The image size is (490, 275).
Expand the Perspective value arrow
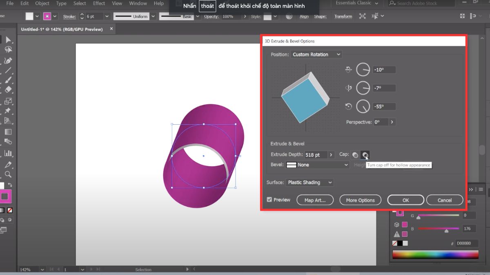[x=392, y=122]
